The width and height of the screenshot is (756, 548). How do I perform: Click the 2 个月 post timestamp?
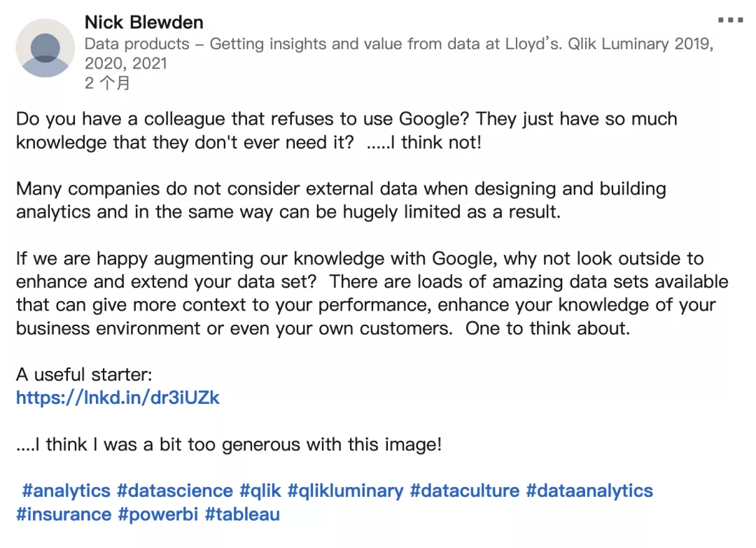click(108, 83)
